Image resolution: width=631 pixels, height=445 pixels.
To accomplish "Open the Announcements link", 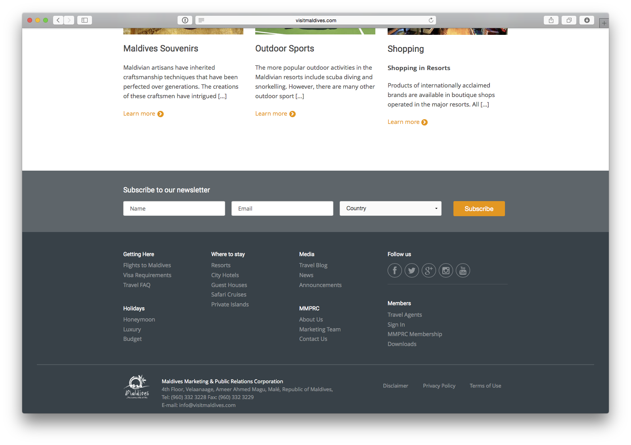I will [x=320, y=285].
